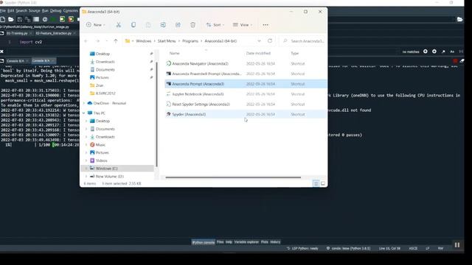Cut the selected item in File Explorer
The height and width of the screenshot is (265, 472).
pyautogui.click(x=118, y=25)
